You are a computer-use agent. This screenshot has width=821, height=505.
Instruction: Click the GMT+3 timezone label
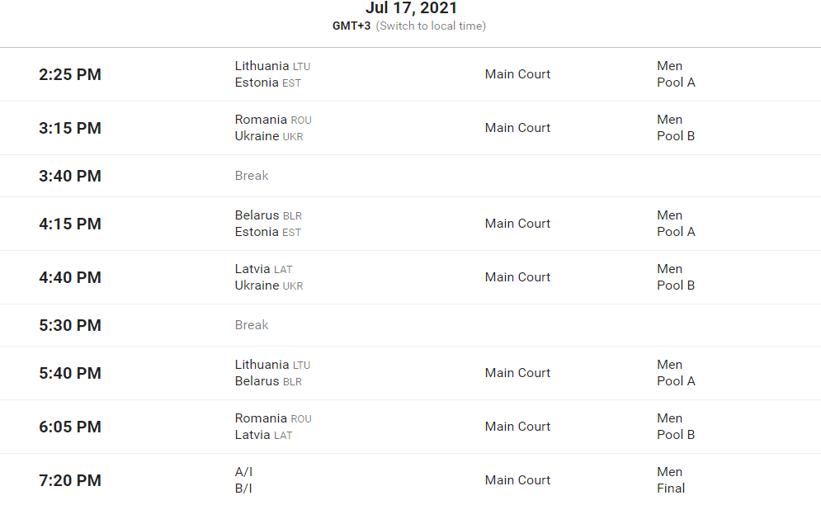coord(352,26)
